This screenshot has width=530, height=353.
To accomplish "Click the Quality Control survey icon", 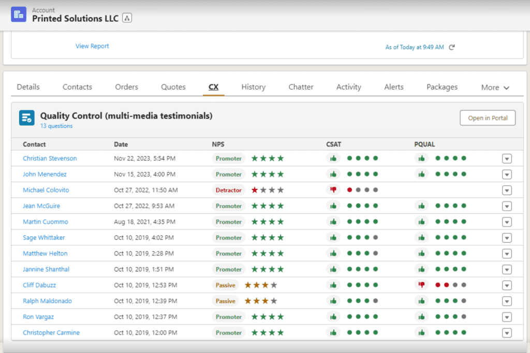I will pos(27,118).
